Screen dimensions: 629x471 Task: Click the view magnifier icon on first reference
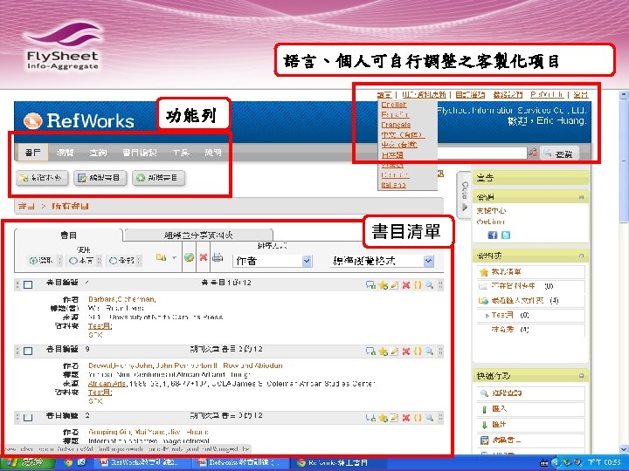[x=429, y=284]
